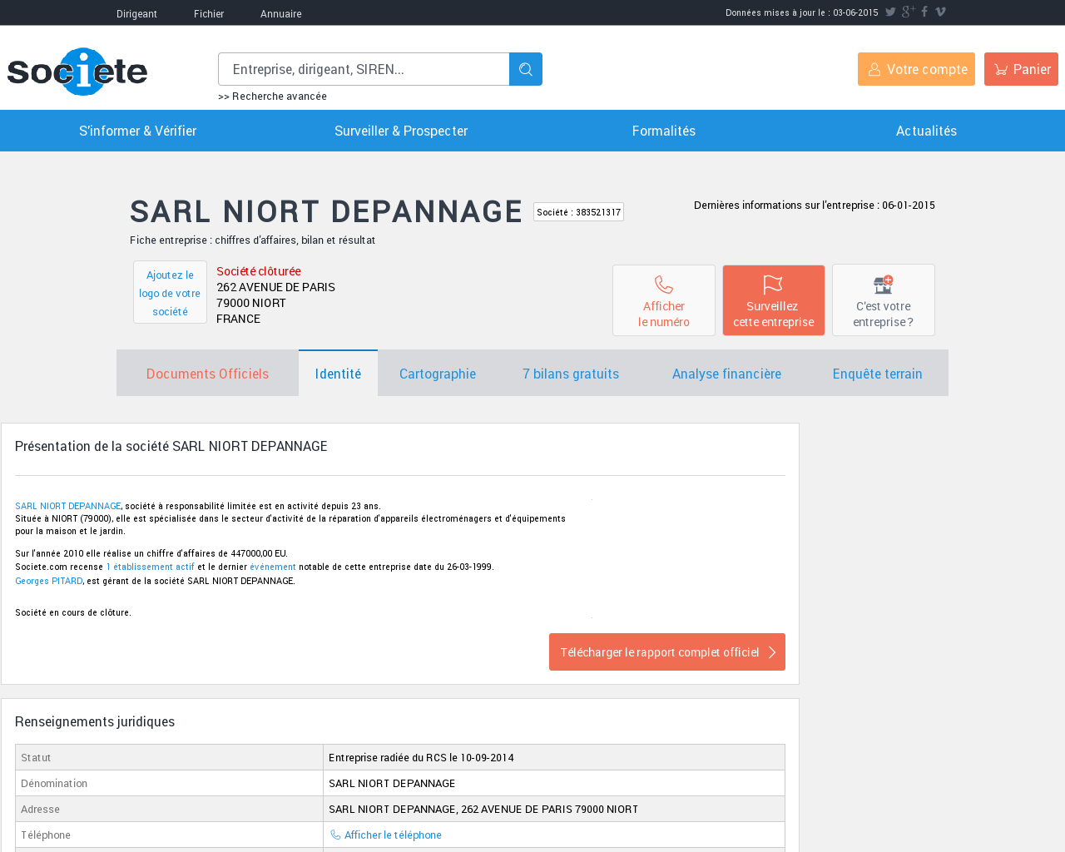Click the Afficher le téléphone link
This screenshot has height=852, width=1065.
click(393, 835)
